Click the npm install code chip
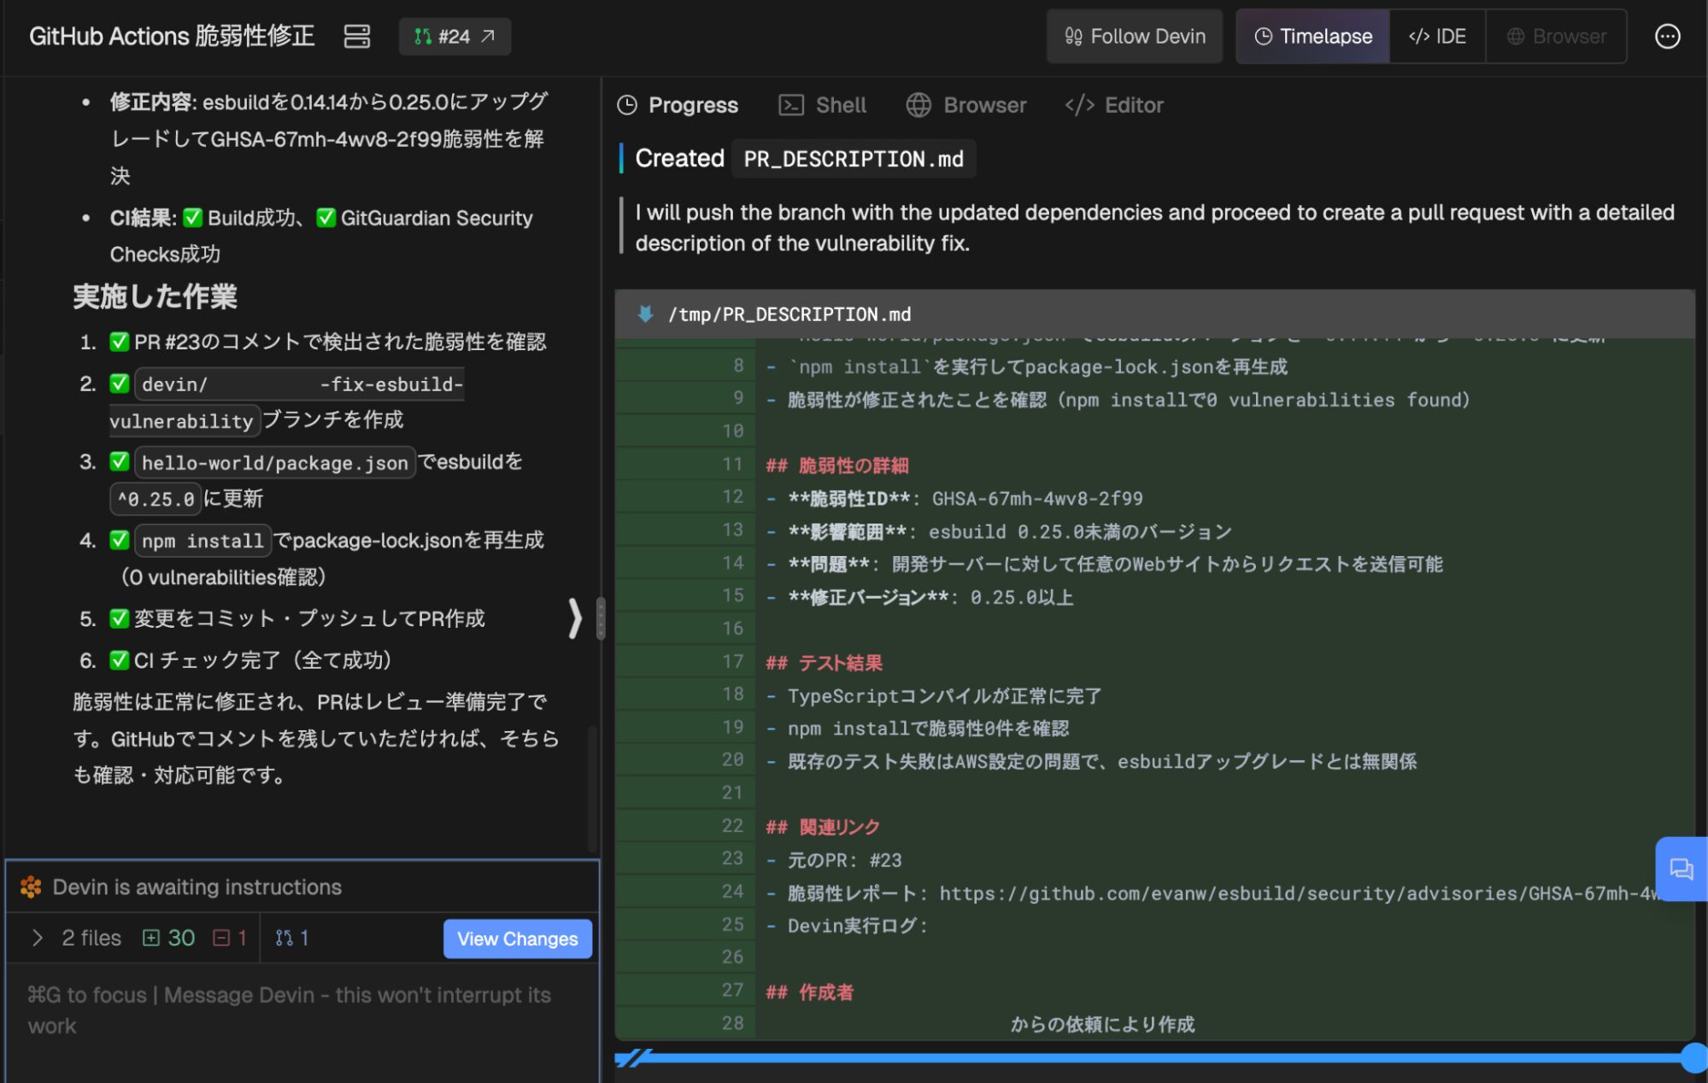The height and width of the screenshot is (1083, 1708). point(202,541)
